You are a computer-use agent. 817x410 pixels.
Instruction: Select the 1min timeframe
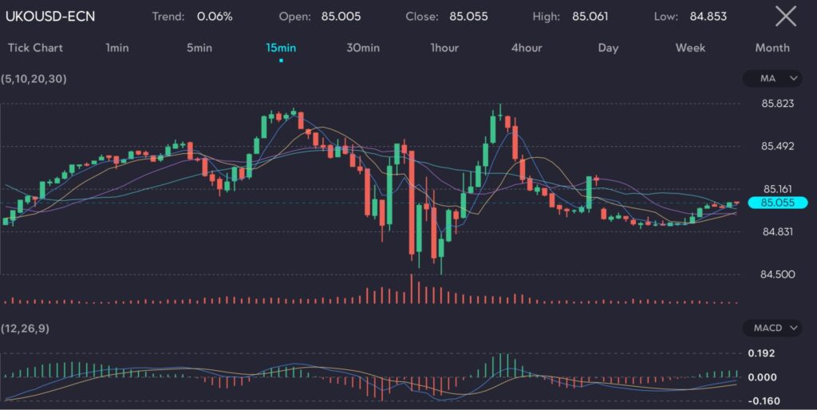(118, 48)
